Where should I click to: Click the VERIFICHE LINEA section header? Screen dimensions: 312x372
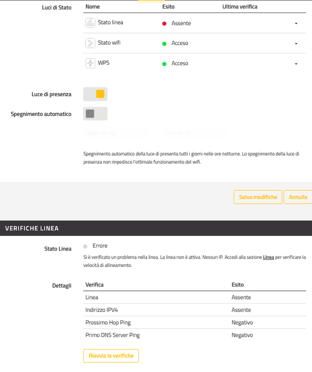32,228
